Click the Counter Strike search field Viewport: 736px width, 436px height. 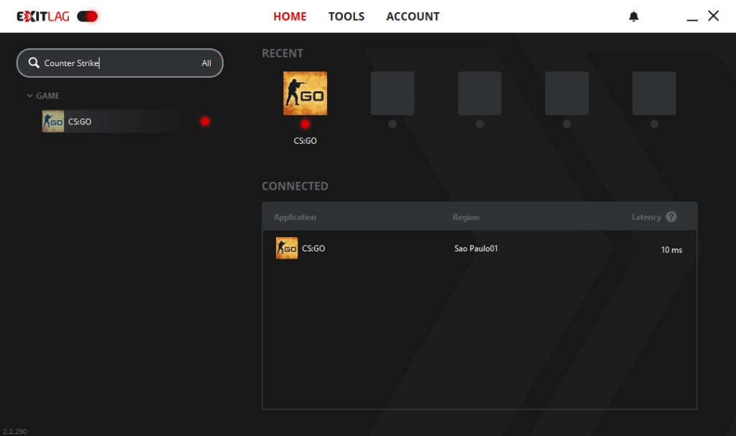(115, 63)
